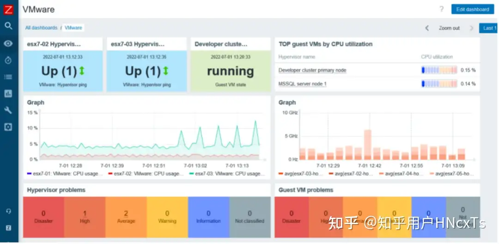Open the search icon in sidebar

[x=8, y=26]
